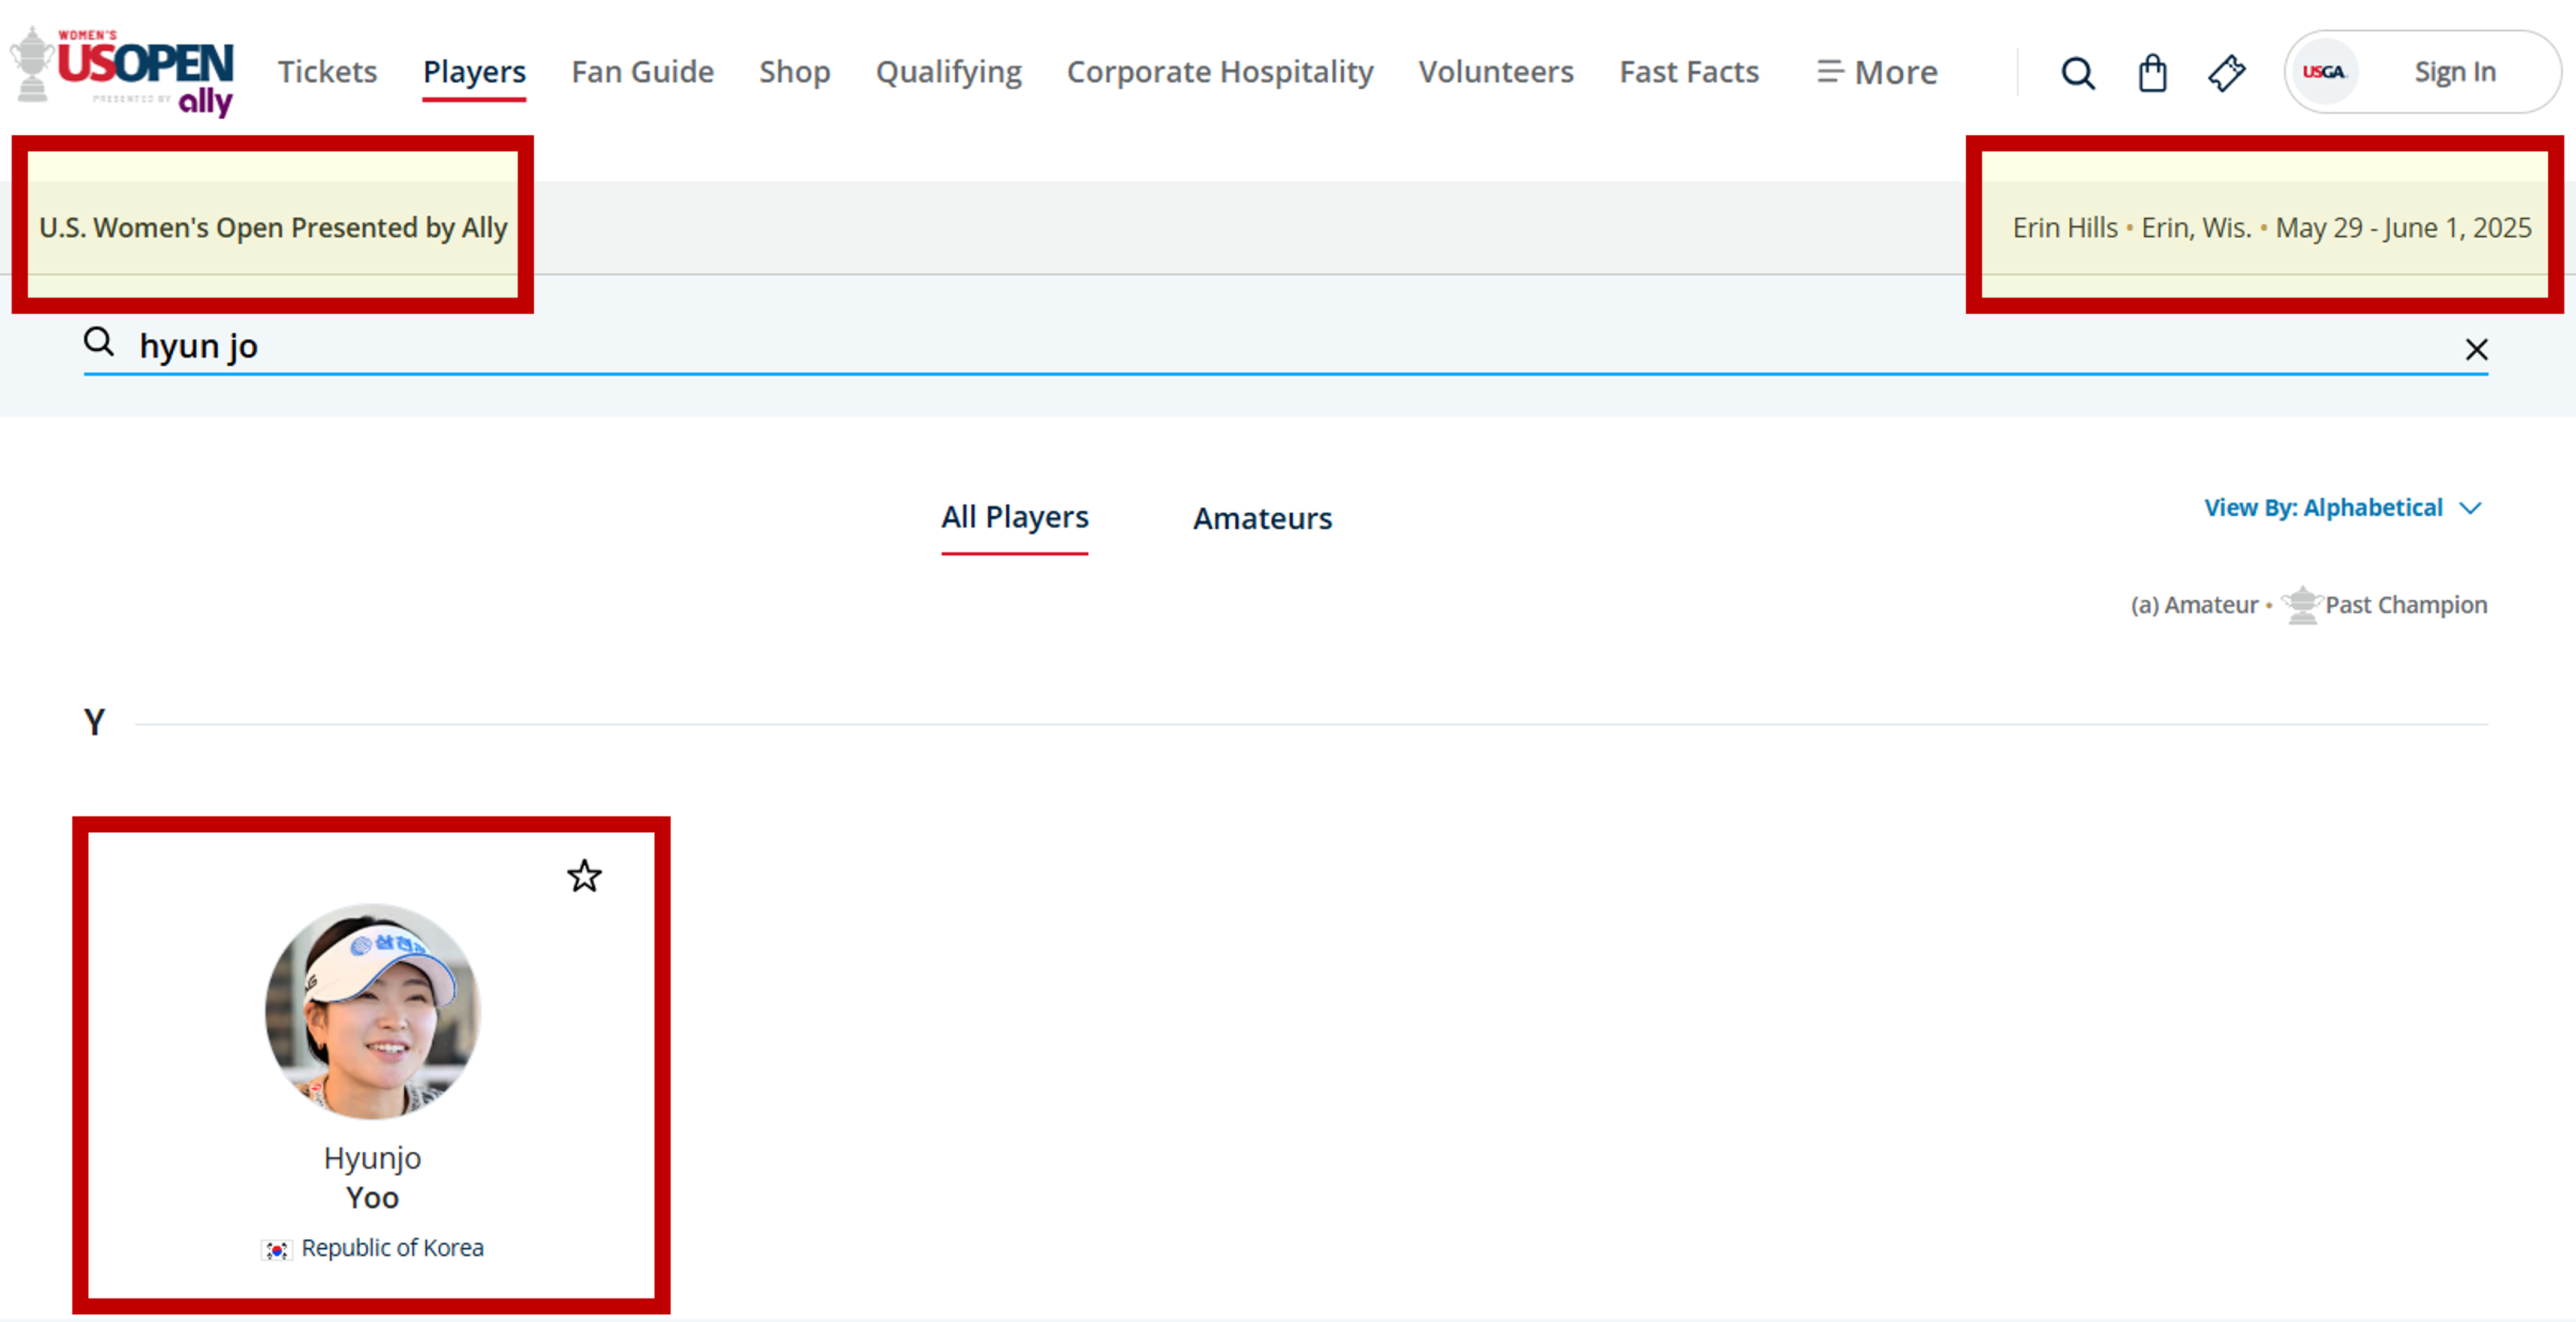Open Shop in navigation

tap(794, 72)
